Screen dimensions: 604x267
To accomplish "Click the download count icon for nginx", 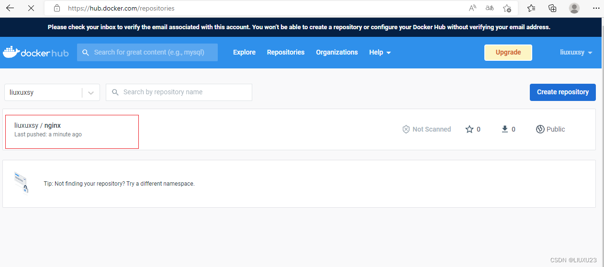I will [504, 129].
